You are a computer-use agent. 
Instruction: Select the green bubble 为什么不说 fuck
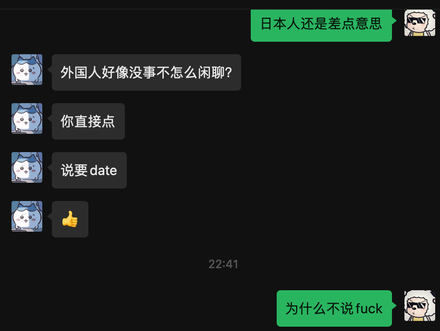[334, 308]
